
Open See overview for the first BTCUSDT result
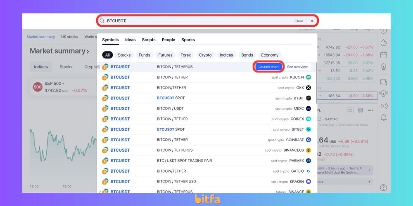(x=297, y=67)
